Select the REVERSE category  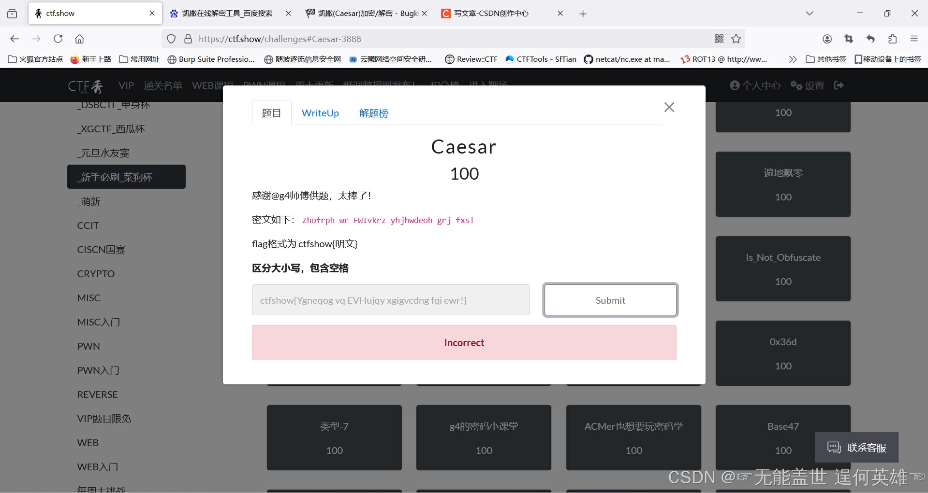pos(98,394)
